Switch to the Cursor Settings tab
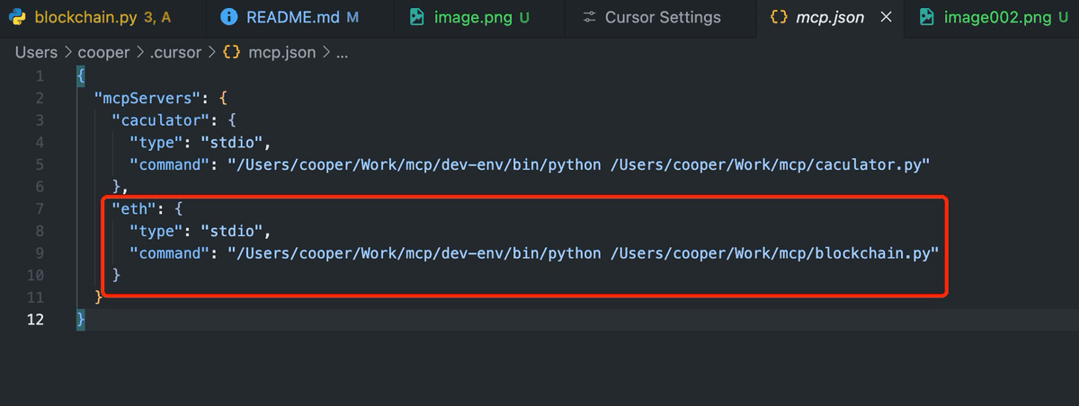Screen dimensions: 1079x406 click(x=652, y=17)
